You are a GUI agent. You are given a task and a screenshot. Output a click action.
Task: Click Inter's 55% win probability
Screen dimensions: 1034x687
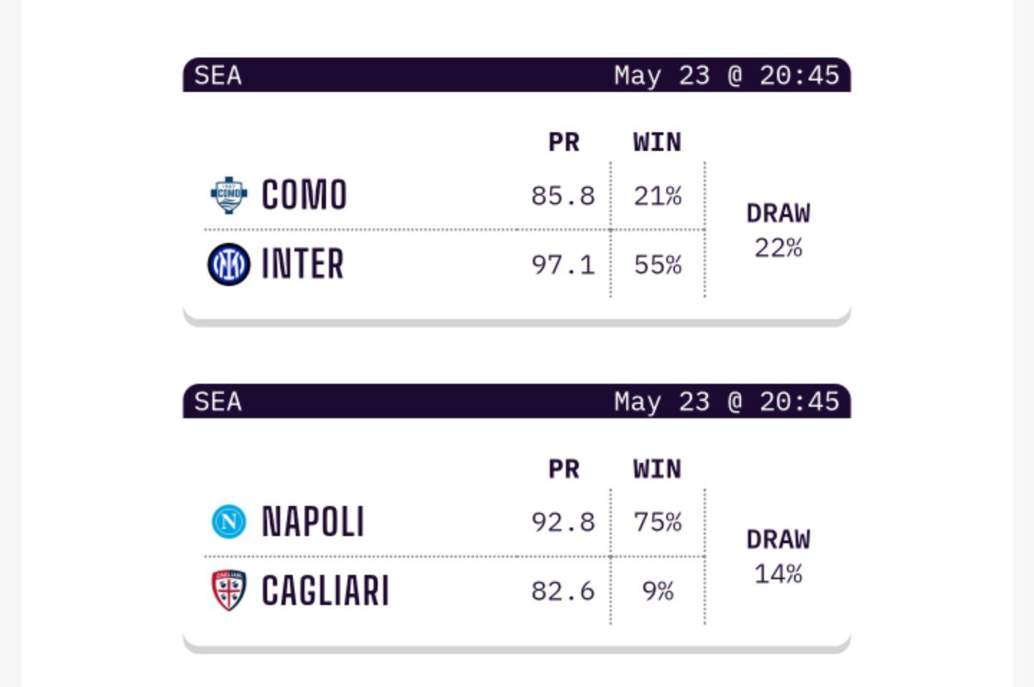pyautogui.click(x=658, y=265)
